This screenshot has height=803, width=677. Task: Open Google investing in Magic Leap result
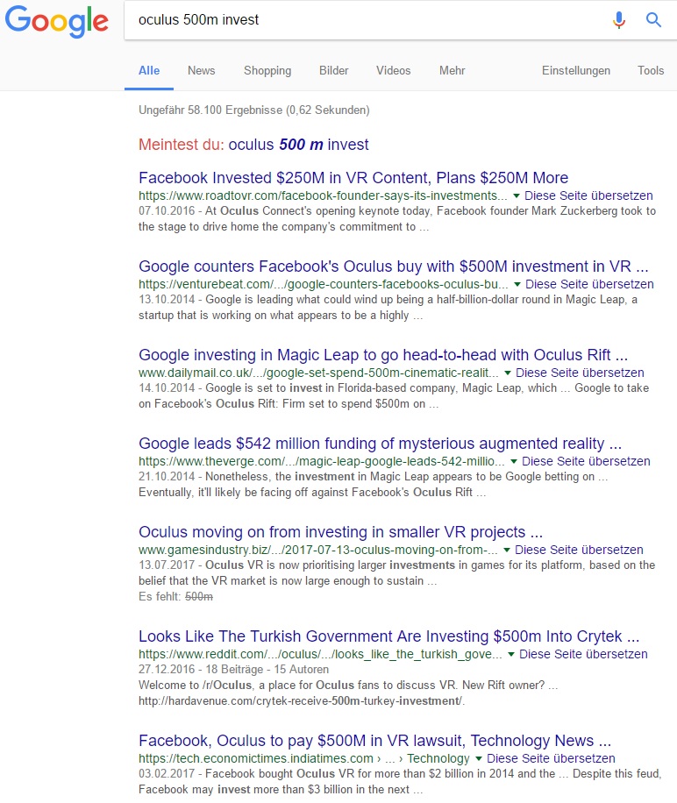pos(383,355)
